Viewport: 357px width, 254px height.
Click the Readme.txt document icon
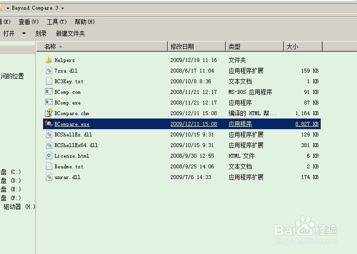point(49,166)
